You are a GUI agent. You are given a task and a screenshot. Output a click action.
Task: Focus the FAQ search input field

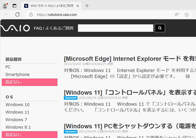[115, 28]
